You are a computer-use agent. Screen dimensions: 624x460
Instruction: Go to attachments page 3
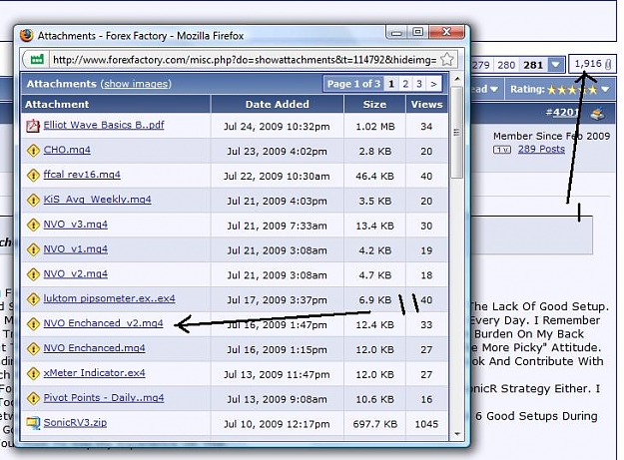tap(418, 84)
